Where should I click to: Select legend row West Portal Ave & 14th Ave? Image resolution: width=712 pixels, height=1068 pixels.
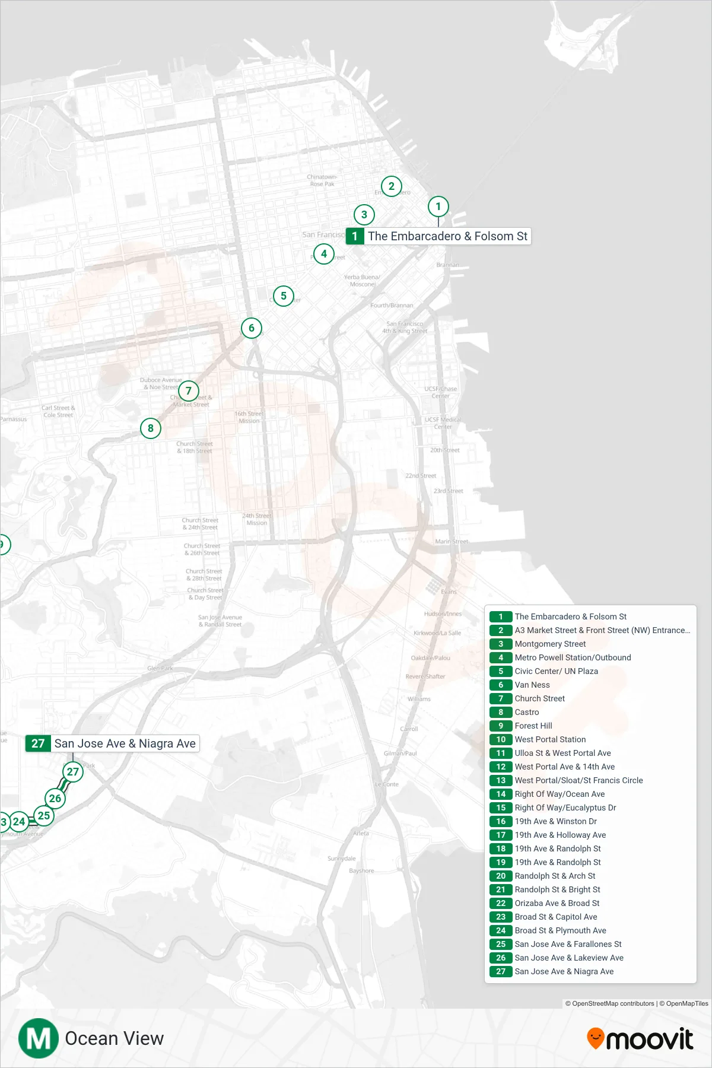[590, 767]
